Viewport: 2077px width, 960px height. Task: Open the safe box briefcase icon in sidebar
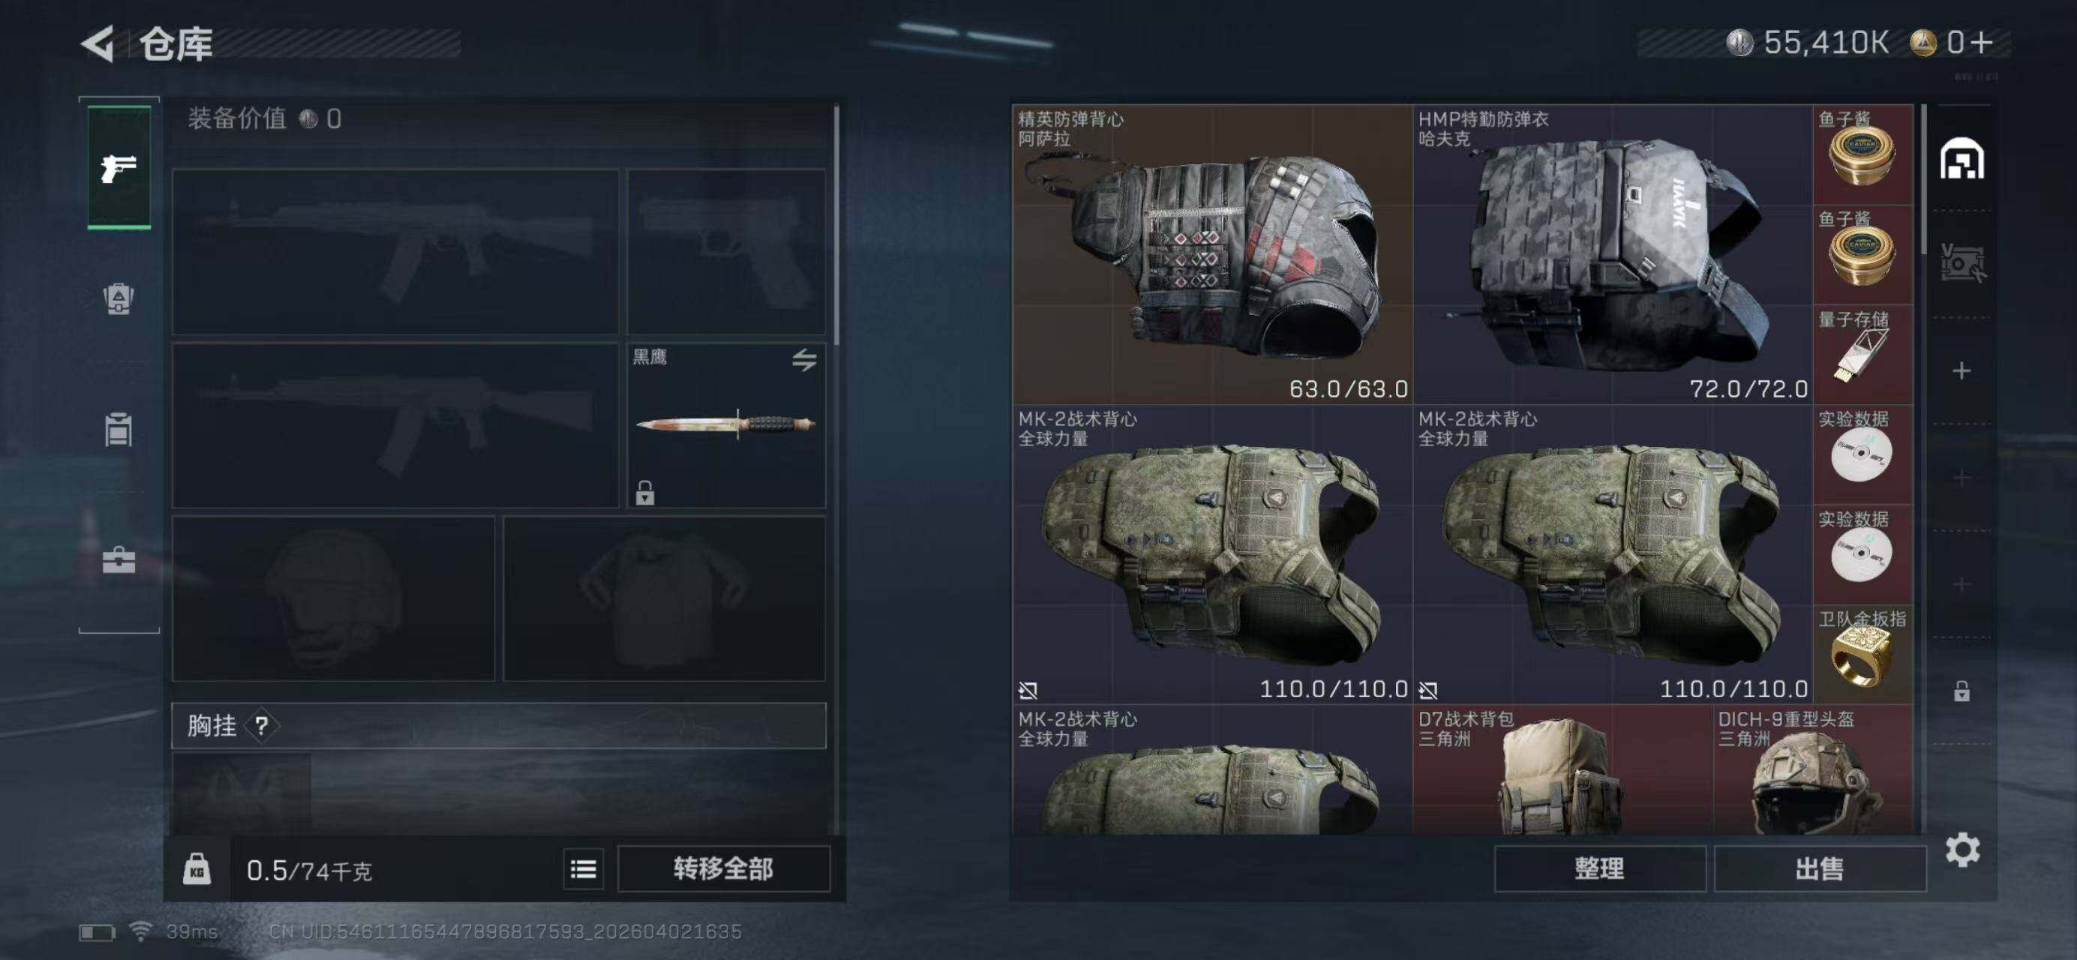coord(119,559)
